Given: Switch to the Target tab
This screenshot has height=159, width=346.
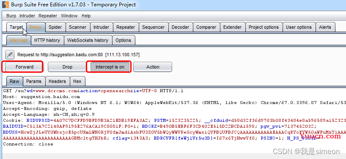Looking at the screenshot, I should pyautogui.click(x=16, y=27).
